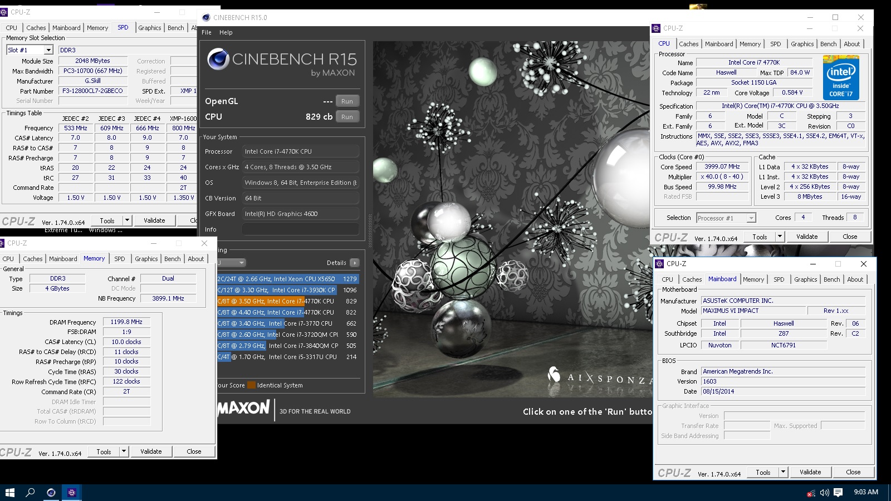Click the CPU-Z app icon in the processor (CPU tab) window title

point(657,28)
